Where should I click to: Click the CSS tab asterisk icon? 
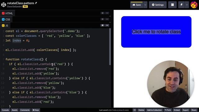coord(3,19)
